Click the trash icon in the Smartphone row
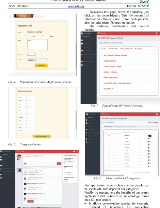Screen dimensions: 160x208 (x=148, y=160)
